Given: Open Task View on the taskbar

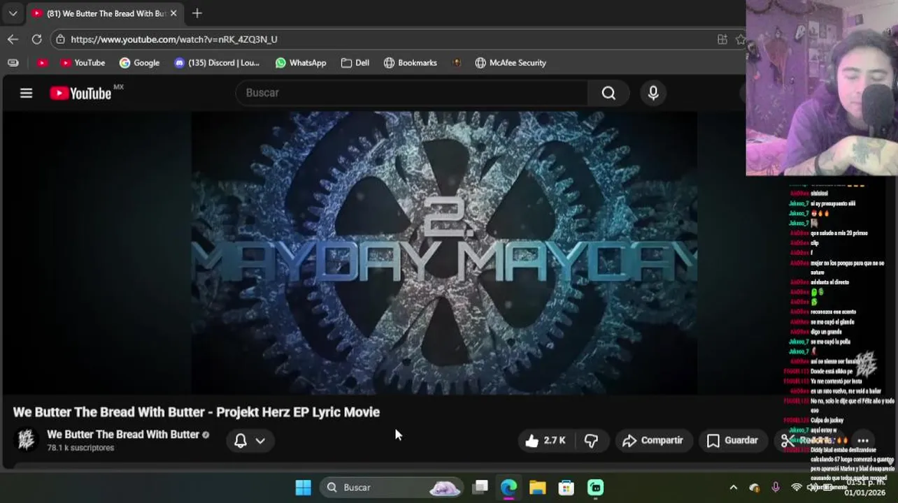Looking at the screenshot, I should coord(480,488).
